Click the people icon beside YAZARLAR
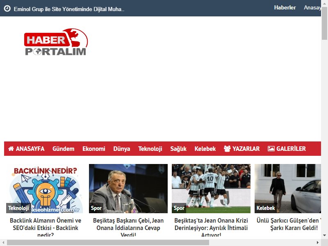This screenshot has width=328, height=246. point(227,148)
